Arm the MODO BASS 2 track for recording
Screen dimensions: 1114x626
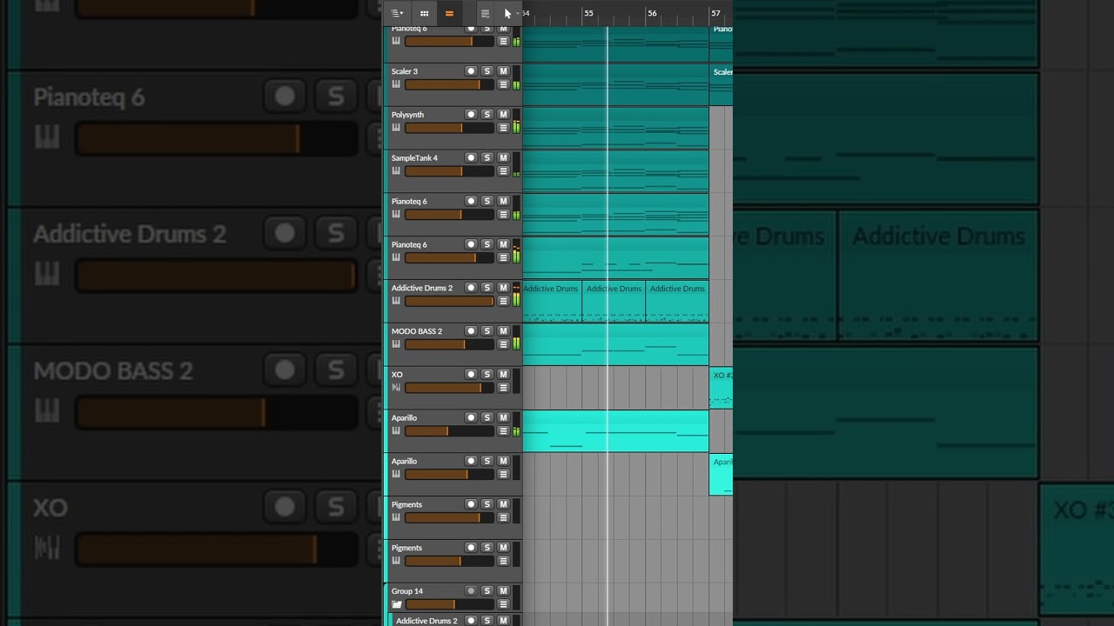coord(471,331)
